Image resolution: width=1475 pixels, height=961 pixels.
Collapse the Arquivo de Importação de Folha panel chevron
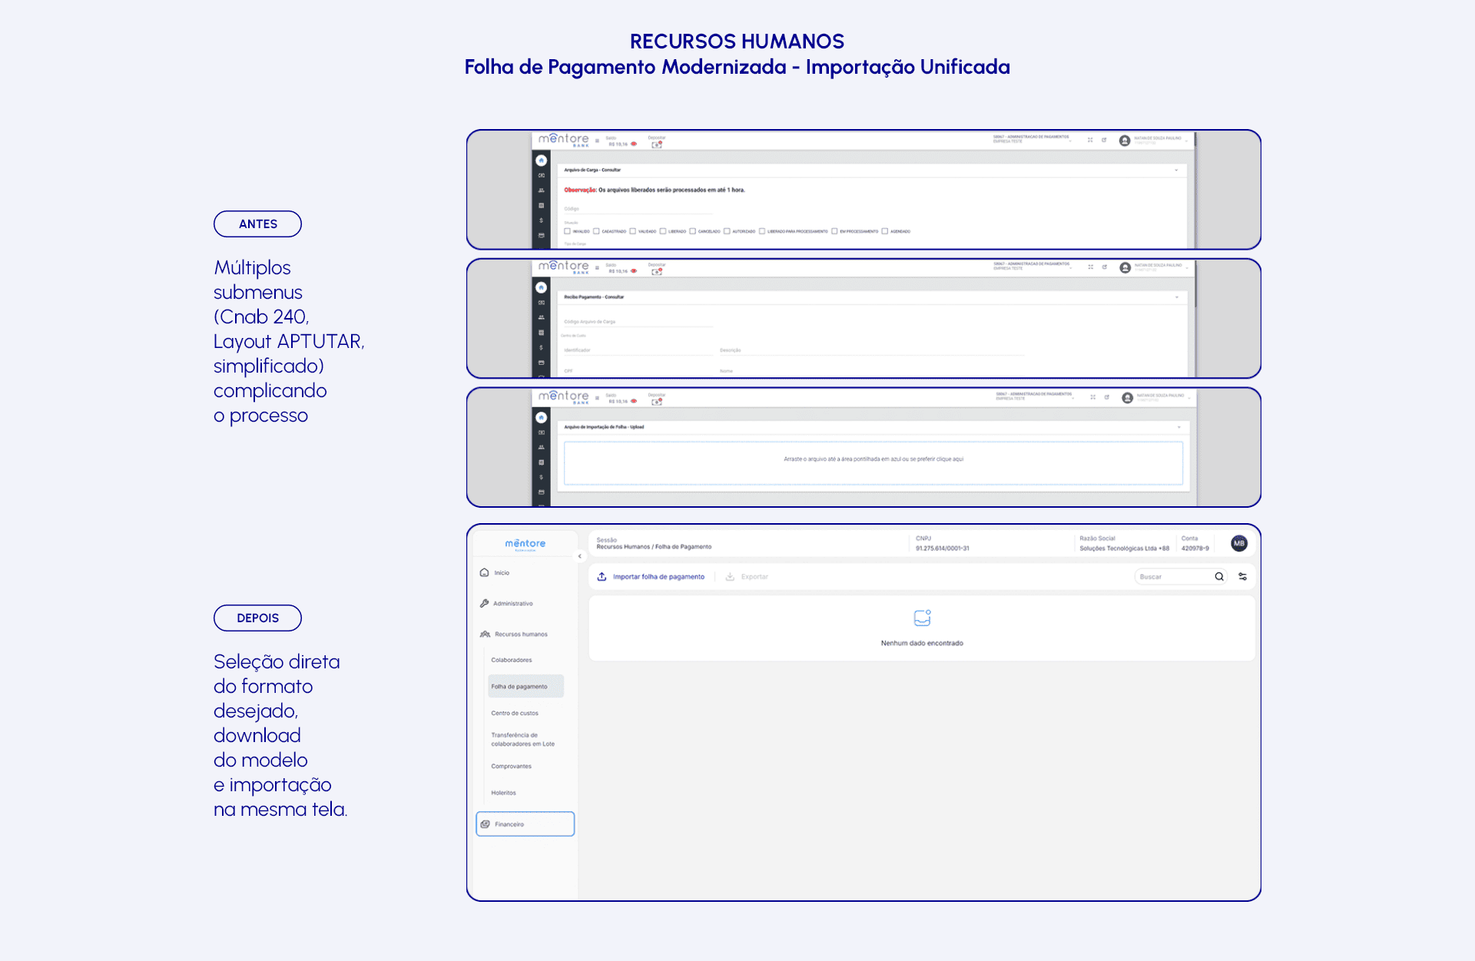pyautogui.click(x=1179, y=426)
